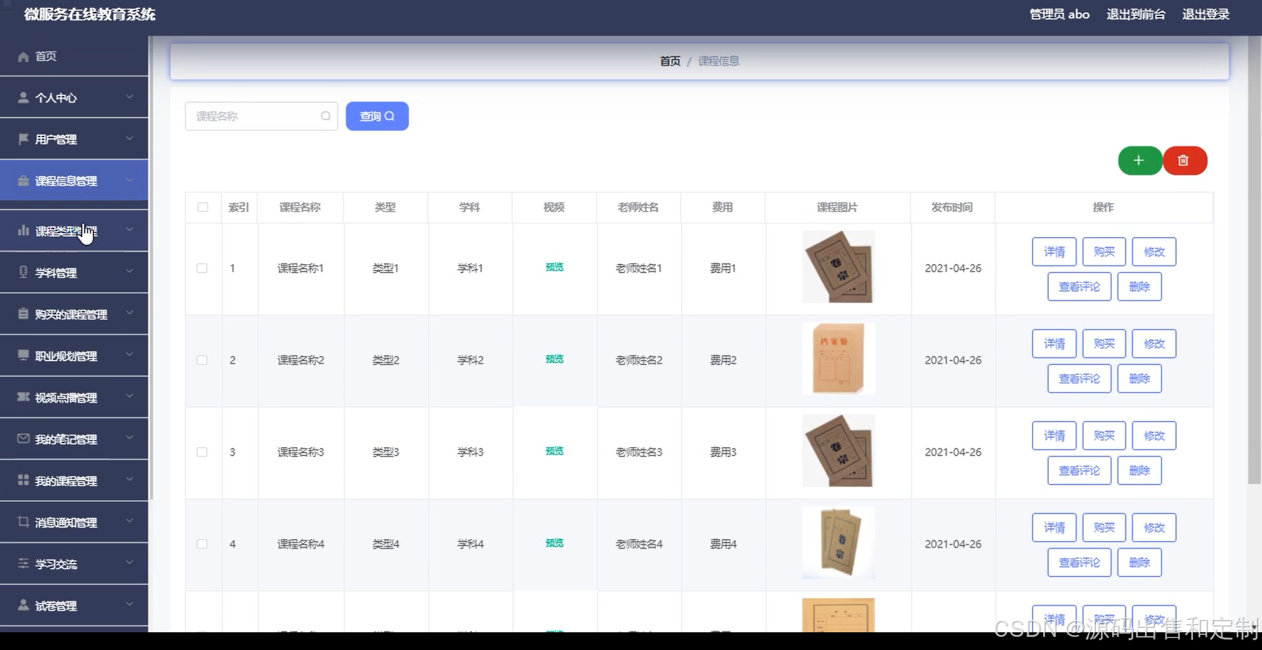Click 退出到前台 in the top bar

(1136, 14)
